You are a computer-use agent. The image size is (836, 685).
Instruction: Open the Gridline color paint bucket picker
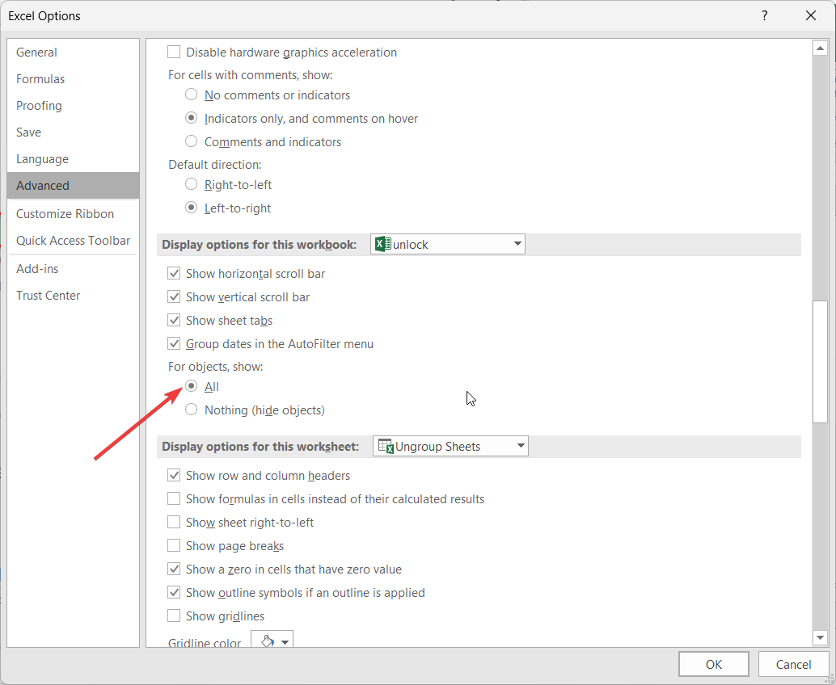pos(272,641)
